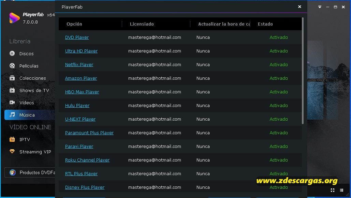
Task: Click Nunca in the Paravi Player row
Action: tap(203, 147)
